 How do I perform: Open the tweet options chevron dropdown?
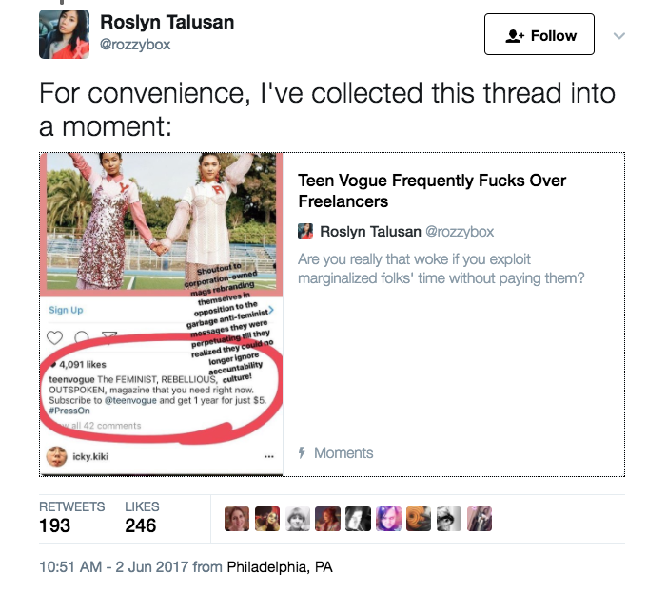point(618,36)
